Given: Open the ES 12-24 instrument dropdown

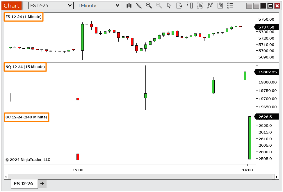Looking at the screenshot, I should click(x=51, y=6).
